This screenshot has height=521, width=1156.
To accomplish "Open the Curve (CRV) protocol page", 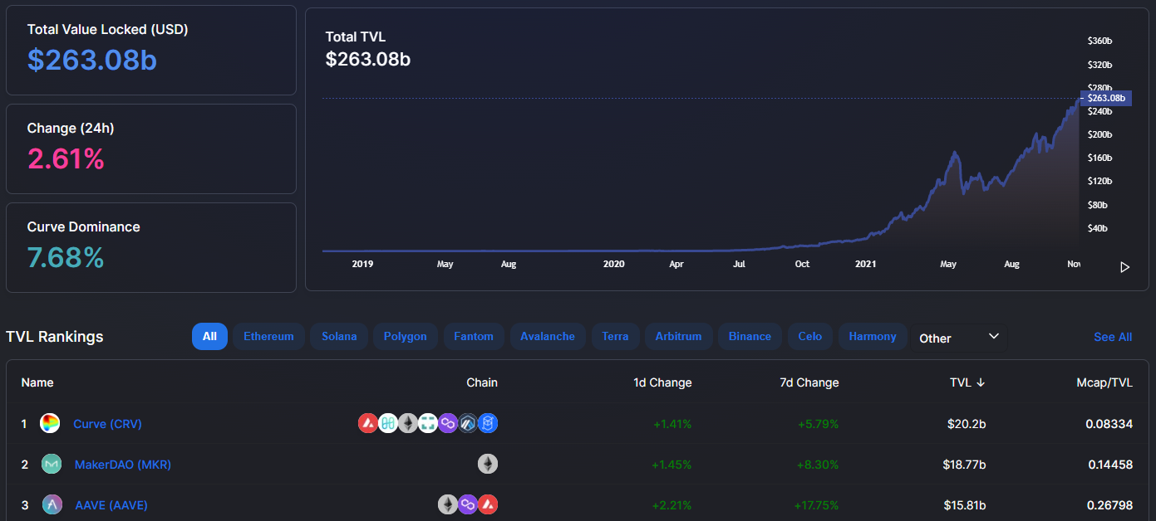I will 107,423.
